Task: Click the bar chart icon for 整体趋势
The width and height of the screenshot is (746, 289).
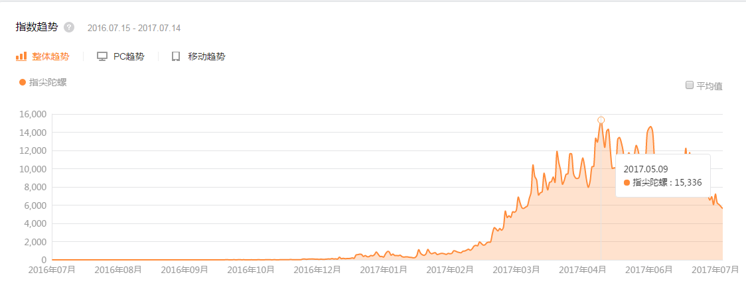Action: [x=21, y=56]
